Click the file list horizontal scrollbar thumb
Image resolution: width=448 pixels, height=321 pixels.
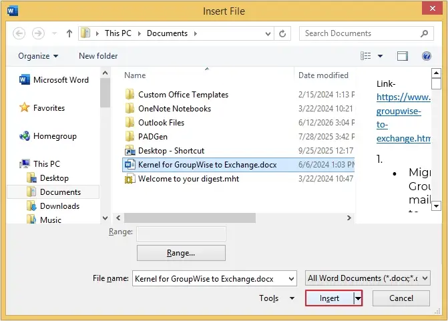point(190,218)
